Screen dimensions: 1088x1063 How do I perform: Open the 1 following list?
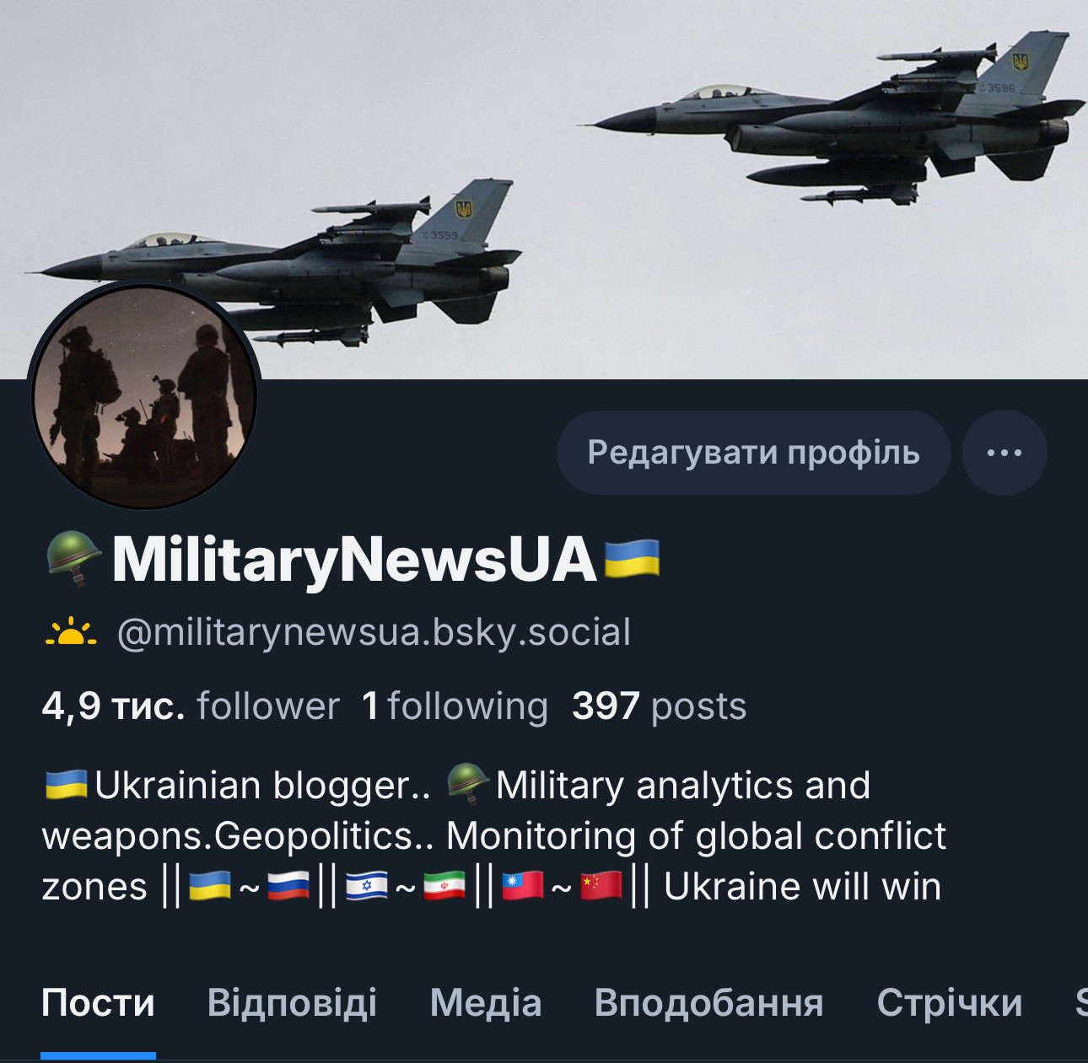pyautogui.click(x=455, y=706)
